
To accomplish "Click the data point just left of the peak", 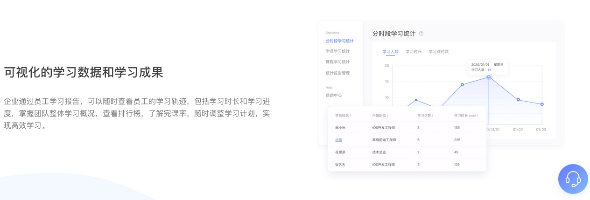I will tap(462, 85).
